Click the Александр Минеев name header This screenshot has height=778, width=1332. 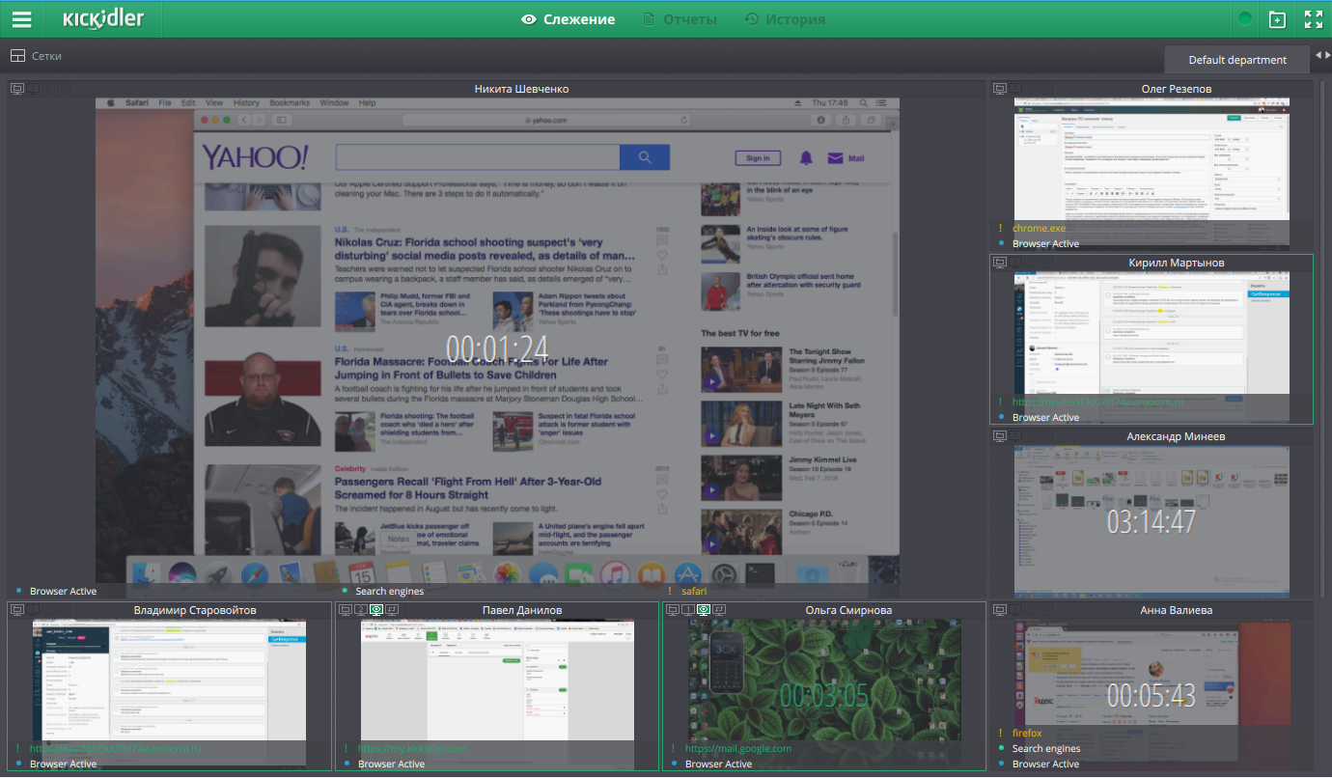pyautogui.click(x=1177, y=436)
